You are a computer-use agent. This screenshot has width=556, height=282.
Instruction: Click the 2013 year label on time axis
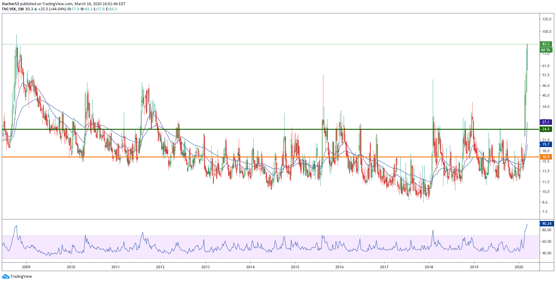pos(206,267)
